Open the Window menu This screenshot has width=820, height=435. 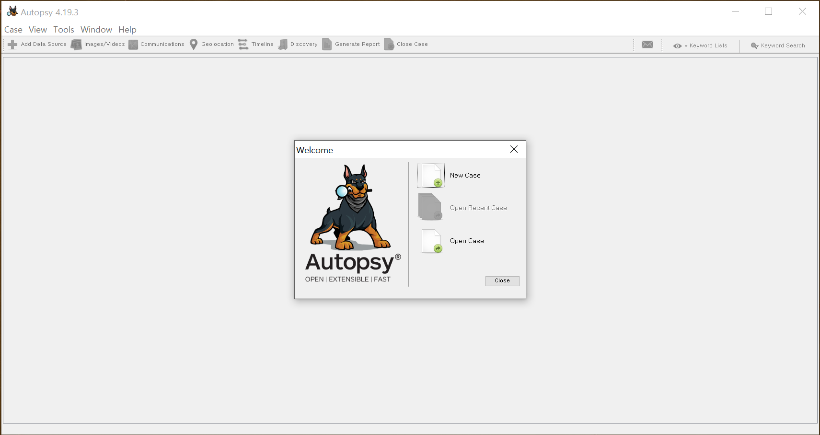(x=96, y=30)
